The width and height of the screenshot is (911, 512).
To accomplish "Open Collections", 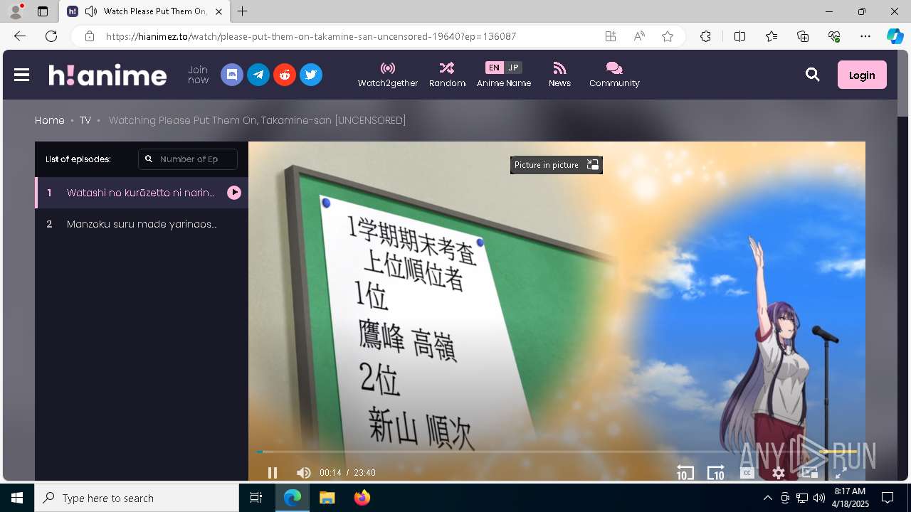I will [x=803, y=36].
